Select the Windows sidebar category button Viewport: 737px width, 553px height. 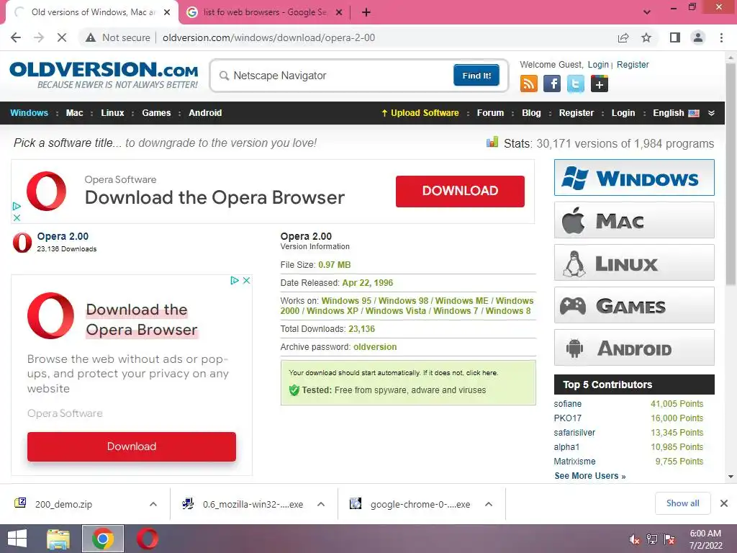pyautogui.click(x=634, y=178)
